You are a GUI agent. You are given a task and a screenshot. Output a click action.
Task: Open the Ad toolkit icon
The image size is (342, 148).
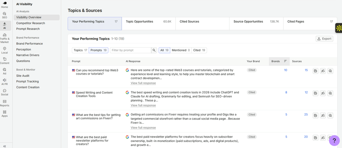point(5,71)
